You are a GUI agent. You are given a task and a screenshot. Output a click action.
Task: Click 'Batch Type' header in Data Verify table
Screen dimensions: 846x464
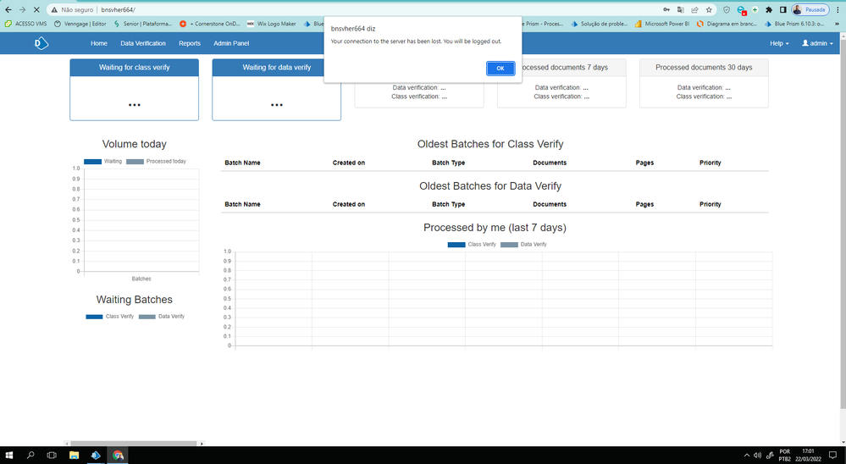pos(448,204)
